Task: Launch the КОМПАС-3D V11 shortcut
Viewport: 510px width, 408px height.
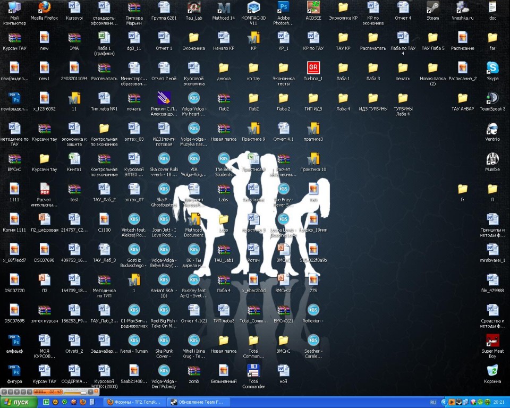Action: [x=253, y=13]
